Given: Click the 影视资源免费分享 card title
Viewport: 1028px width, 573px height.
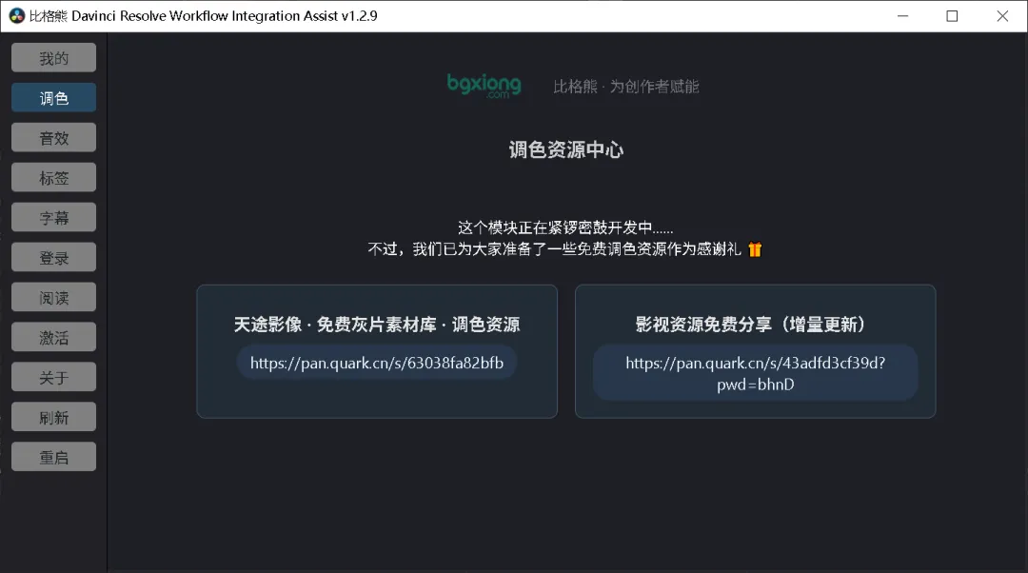Looking at the screenshot, I should point(750,325).
